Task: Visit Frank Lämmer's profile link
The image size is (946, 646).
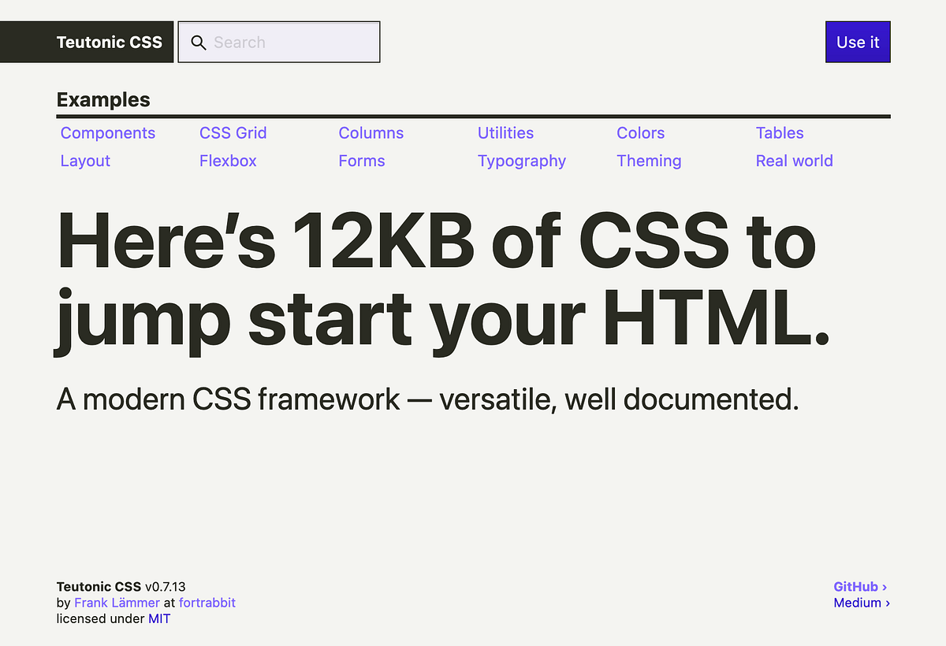Action: (117, 603)
